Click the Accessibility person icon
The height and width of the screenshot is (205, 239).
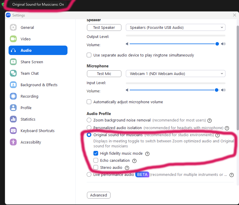tap(13, 142)
